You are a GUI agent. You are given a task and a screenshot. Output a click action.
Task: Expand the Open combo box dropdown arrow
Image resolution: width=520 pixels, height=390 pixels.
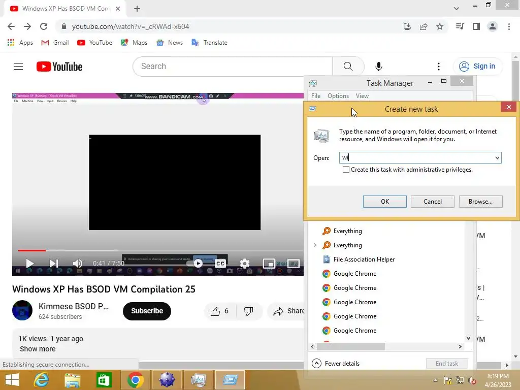[x=497, y=158]
